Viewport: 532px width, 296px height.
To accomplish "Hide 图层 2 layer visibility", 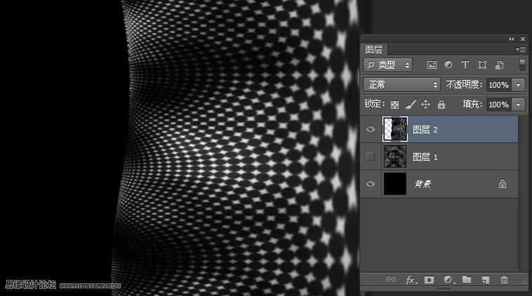I will click(371, 129).
